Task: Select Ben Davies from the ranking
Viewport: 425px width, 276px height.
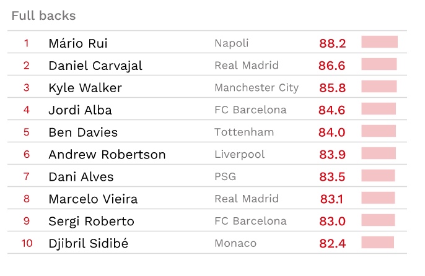Action: pos(83,132)
